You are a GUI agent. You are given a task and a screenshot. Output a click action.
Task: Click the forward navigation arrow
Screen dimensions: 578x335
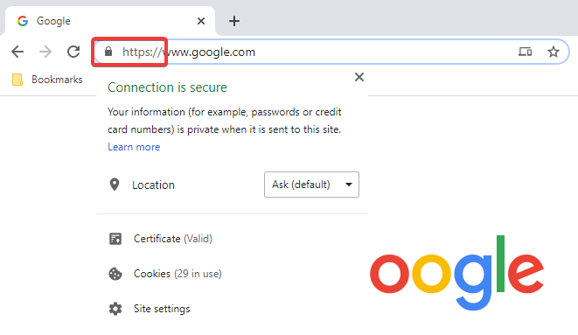[x=45, y=52]
